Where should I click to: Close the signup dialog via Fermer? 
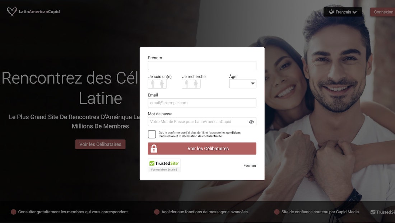tap(250, 165)
